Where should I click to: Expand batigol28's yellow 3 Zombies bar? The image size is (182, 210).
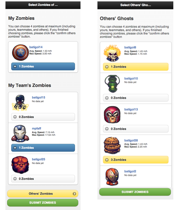click(x=136, y=160)
